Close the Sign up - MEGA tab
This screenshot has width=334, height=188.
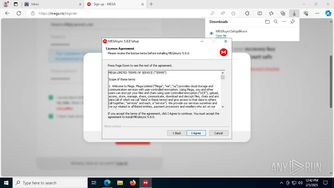coord(142,4)
